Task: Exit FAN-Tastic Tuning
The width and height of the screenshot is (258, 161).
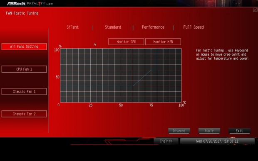Action: tap(239, 131)
